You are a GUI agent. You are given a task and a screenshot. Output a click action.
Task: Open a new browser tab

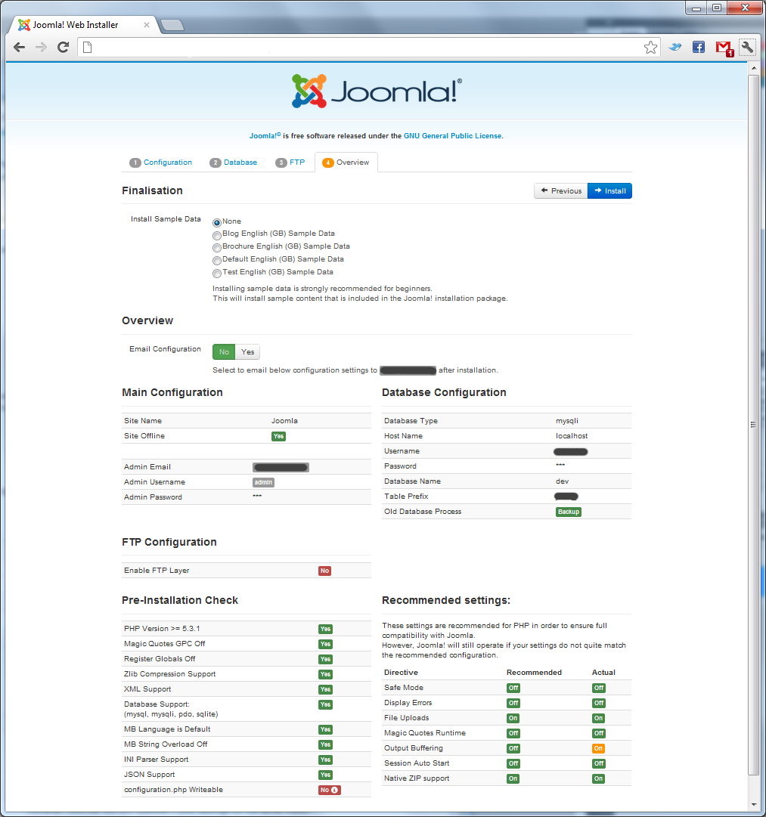(x=172, y=24)
